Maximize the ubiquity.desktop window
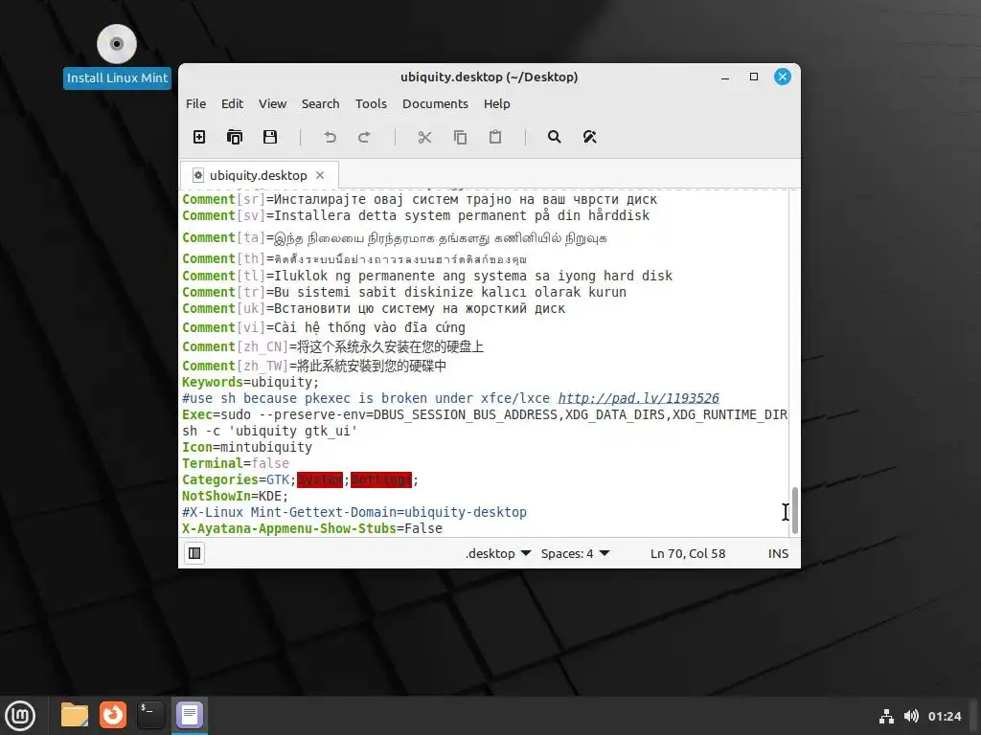 click(x=754, y=77)
